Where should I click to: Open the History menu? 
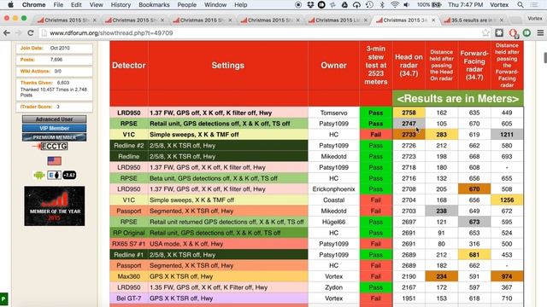tap(121, 5)
